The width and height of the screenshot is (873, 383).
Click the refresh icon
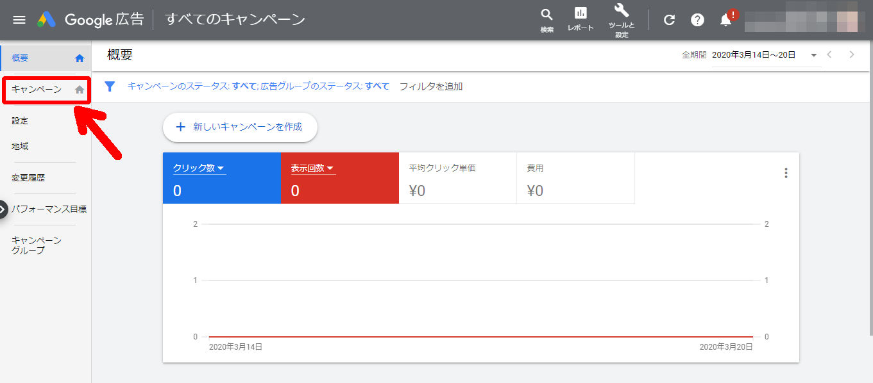[x=669, y=20]
